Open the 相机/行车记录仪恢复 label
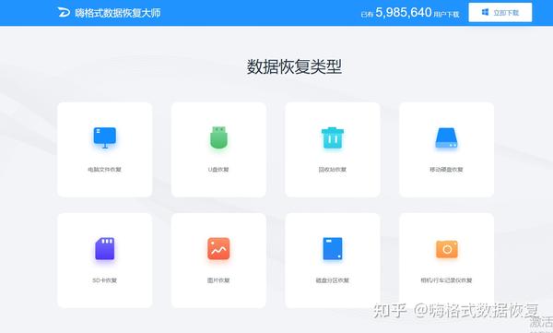 (x=446, y=280)
